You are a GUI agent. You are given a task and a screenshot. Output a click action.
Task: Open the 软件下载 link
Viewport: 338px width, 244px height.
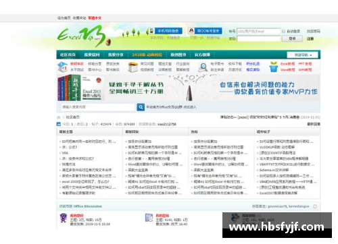(235, 64)
